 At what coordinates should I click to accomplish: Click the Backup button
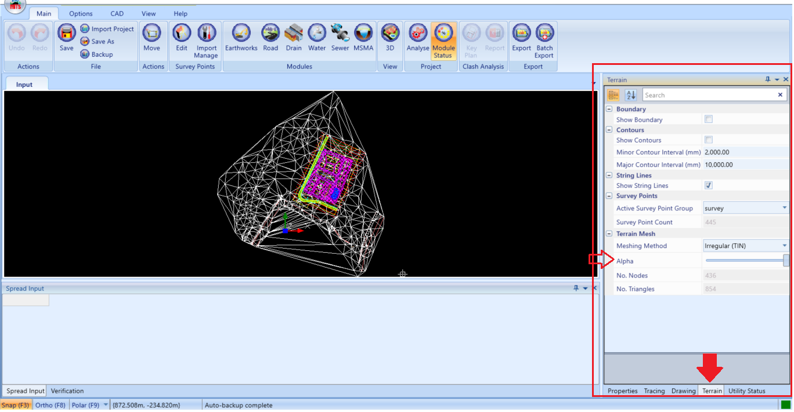click(102, 54)
